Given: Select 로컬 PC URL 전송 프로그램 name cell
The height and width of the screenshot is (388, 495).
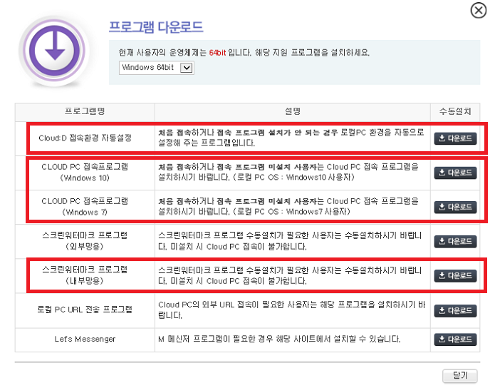Looking at the screenshot, I should 85,310.
